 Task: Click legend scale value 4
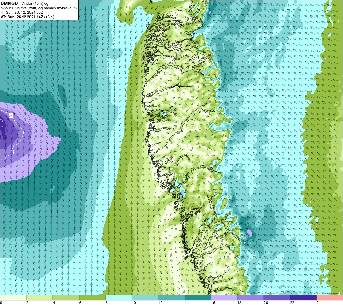(54, 303)
